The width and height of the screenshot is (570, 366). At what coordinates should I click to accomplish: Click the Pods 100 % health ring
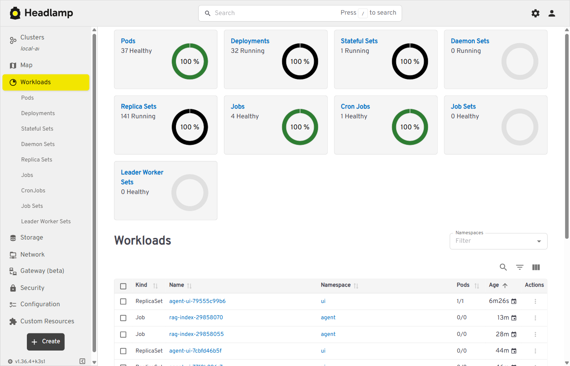pyautogui.click(x=190, y=61)
